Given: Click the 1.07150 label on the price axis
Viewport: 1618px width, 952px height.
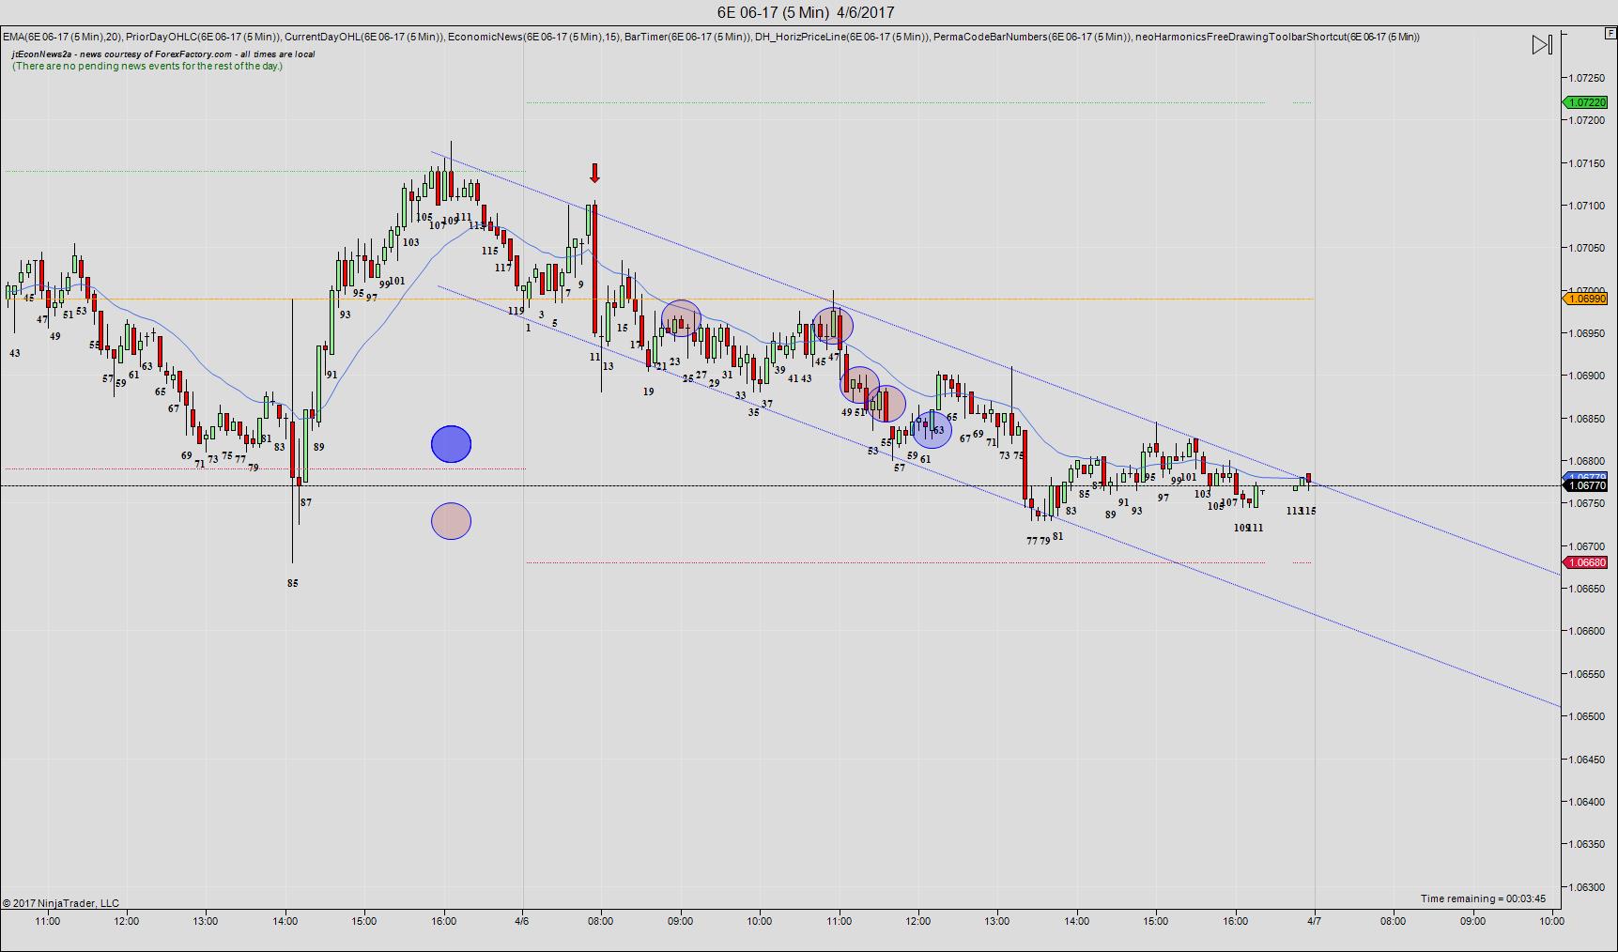Looking at the screenshot, I should 1586,162.
